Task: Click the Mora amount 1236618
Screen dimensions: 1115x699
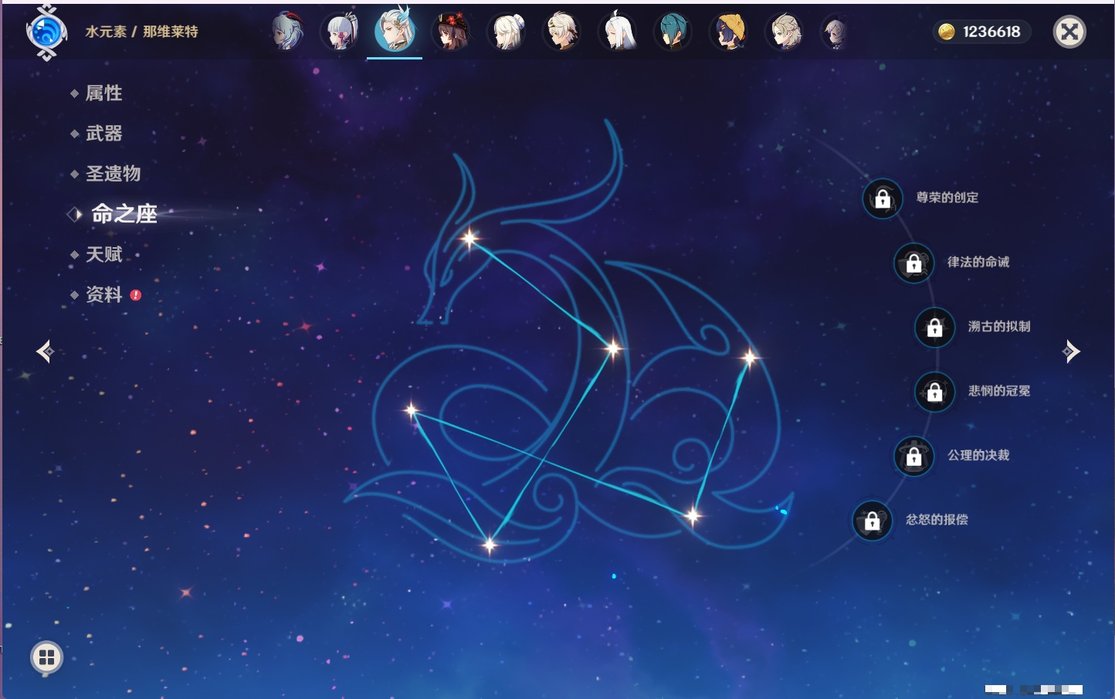Action: click(x=991, y=32)
